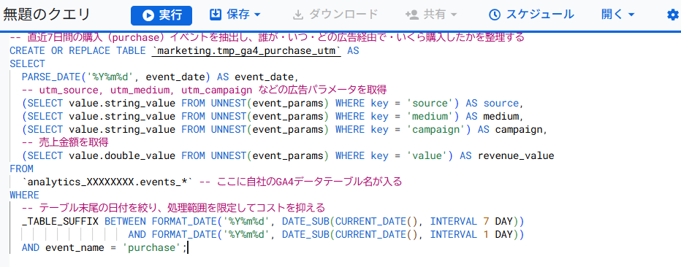This screenshot has height=267, width=681.
Task: Click the 無題のクエリ query title
Action: [47, 15]
